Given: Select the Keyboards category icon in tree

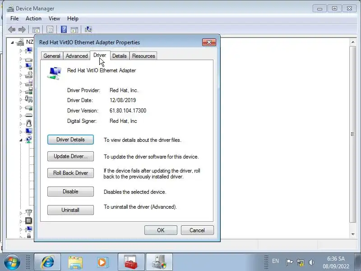Looking at the screenshot, I should [29, 115].
